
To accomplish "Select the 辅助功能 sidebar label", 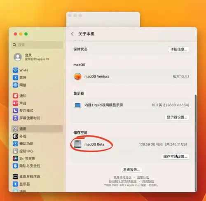I will pyautogui.click(x=26, y=144).
